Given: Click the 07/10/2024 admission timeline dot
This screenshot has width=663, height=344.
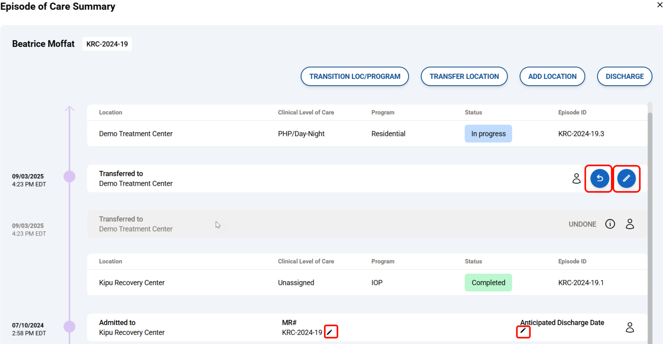Looking at the screenshot, I should 70,327.
